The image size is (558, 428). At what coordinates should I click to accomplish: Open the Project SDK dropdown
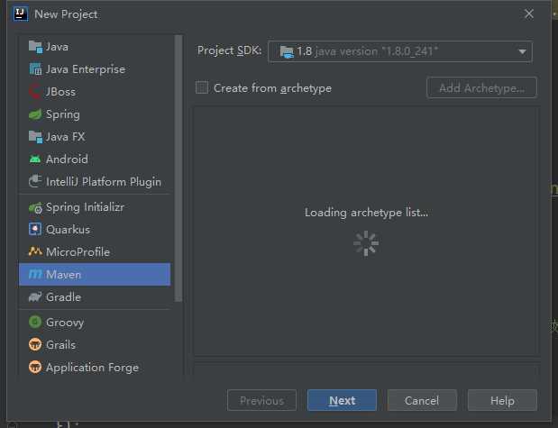click(400, 51)
